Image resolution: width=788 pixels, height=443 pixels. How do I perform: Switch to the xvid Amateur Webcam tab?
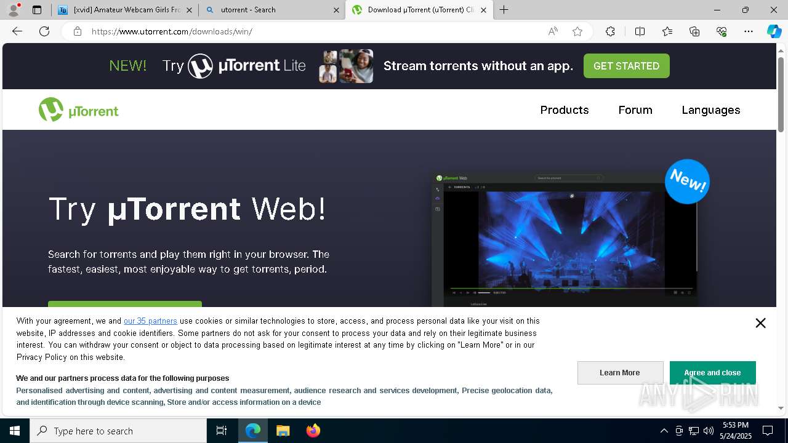(125, 10)
